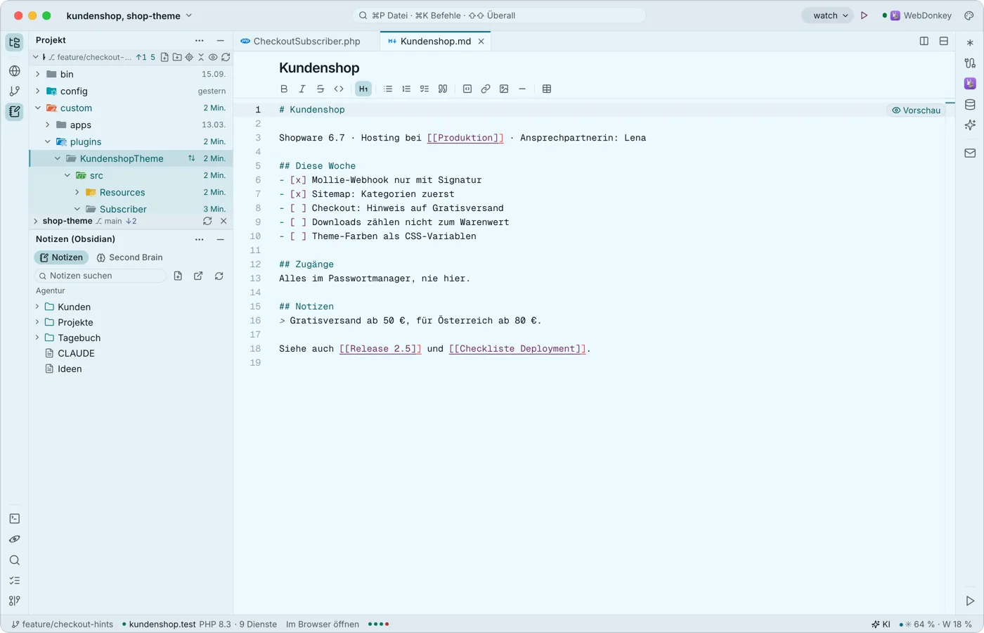Run the current configuration

click(x=865, y=15)
